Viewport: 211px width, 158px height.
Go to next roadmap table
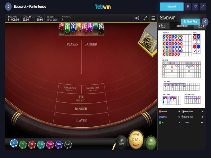click(x=201, y=26)
